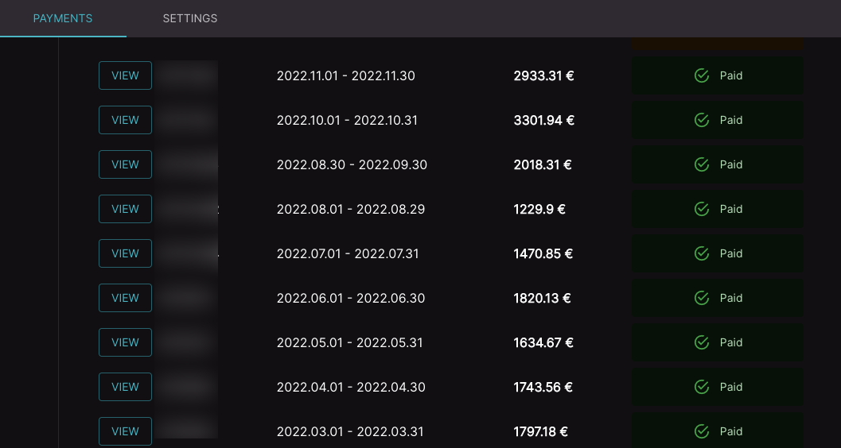Screen dimensions: 841x448
Task: Click the check icon next to 1743.56 €
Action: pos(702,387)
